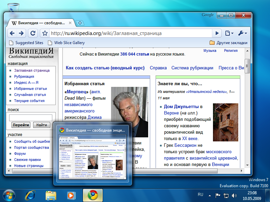Click the Найти button
Screen dimensions: 270x202
coord(42,125)
